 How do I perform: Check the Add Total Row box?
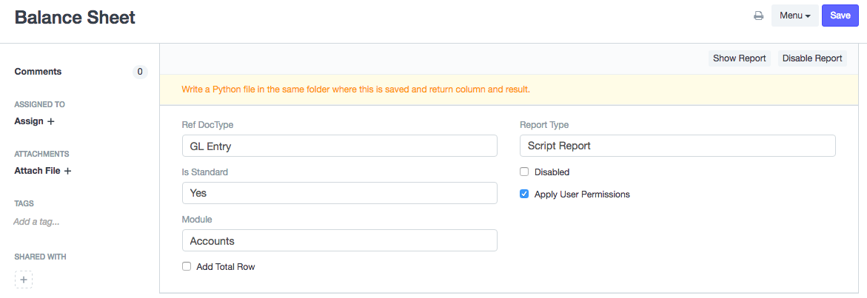[187, 266]
